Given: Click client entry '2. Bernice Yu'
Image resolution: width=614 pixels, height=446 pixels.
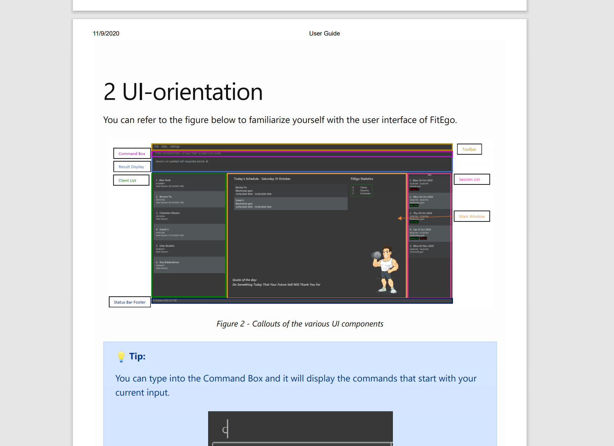Looking at the screenshot, I should click(189, 199).
